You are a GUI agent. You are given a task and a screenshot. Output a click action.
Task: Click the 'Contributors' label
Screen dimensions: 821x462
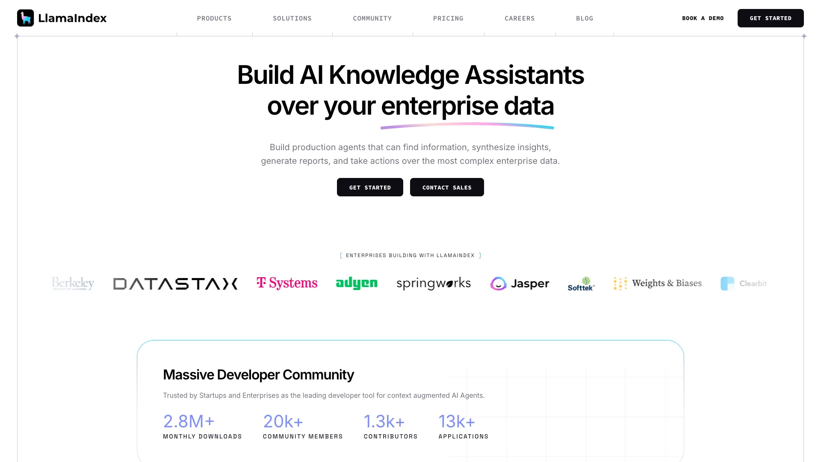[391, 436]
